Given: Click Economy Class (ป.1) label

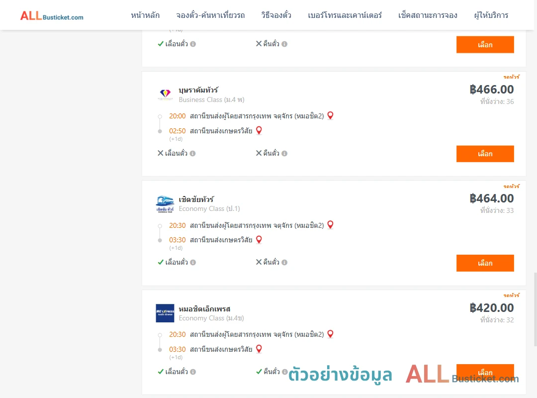Looking at the screenshot, I should [x=209, y=209].
